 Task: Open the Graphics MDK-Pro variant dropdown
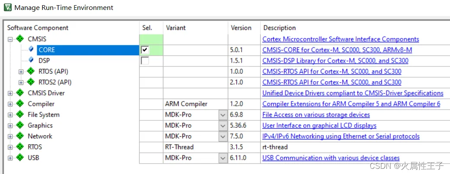point(223,126)
